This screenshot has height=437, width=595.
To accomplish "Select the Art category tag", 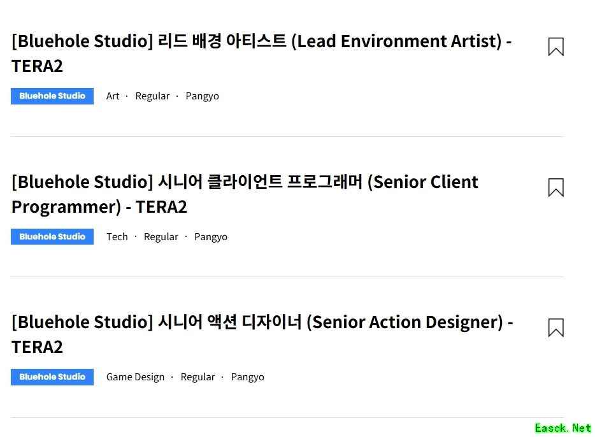I will click(113, 96).
